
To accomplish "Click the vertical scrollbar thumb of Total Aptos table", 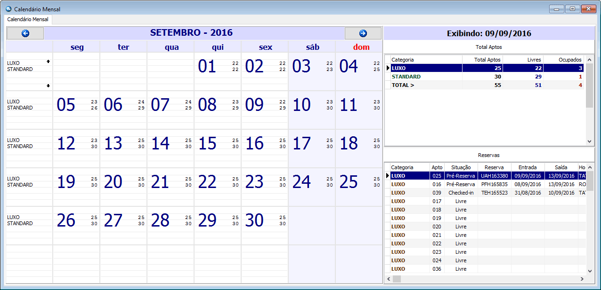I will [589, 86].
